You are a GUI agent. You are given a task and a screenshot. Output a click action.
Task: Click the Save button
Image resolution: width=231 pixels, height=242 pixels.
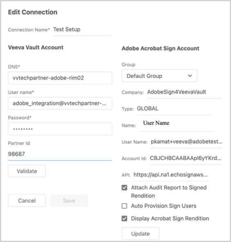[x=69, y=201]
